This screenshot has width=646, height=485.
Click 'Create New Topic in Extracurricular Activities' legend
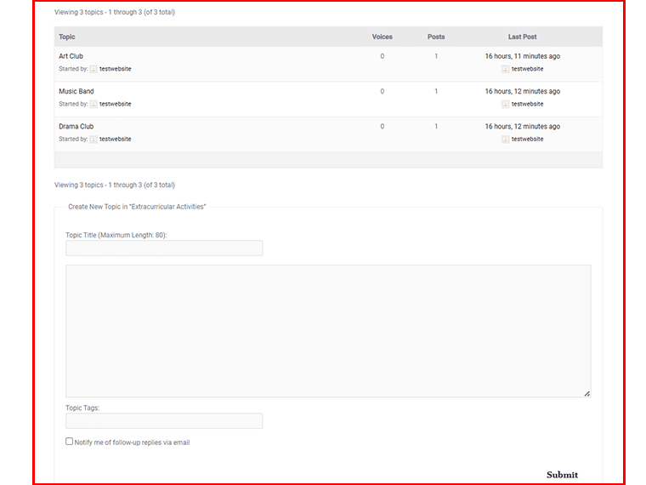click(137, 207)
